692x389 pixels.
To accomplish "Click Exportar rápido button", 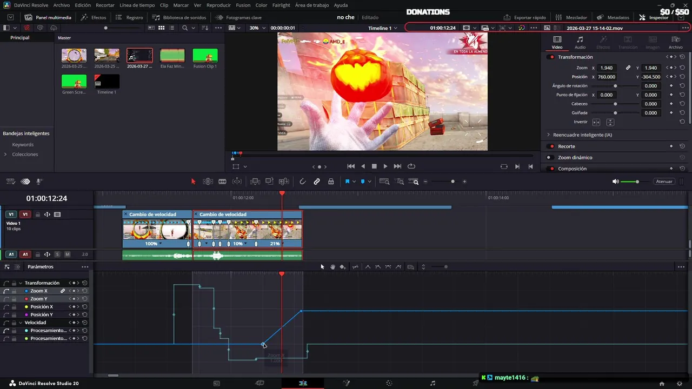I will tap(524, 17).
